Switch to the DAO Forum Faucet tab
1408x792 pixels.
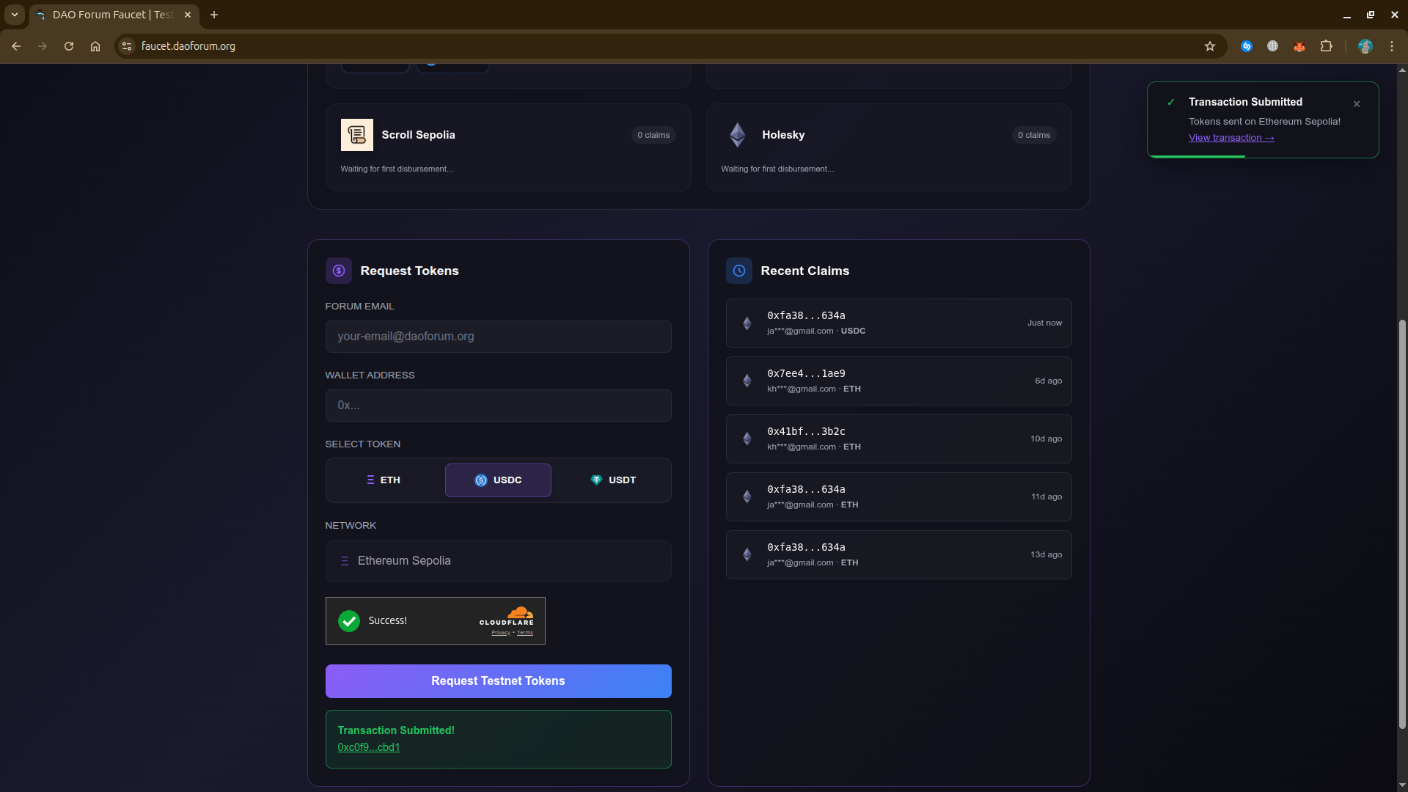(x=110, y=15)
